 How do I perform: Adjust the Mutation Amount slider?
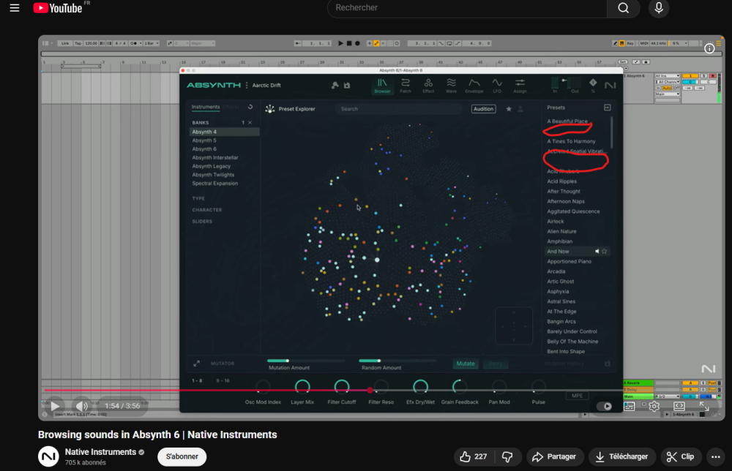click(x=306, y=361)
